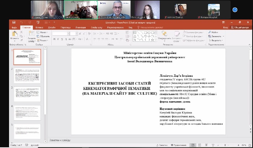Click the Arrange (Упорядочить) icon
The height and width of the screenshot is (148, 253).
click(x=164, y=34)
